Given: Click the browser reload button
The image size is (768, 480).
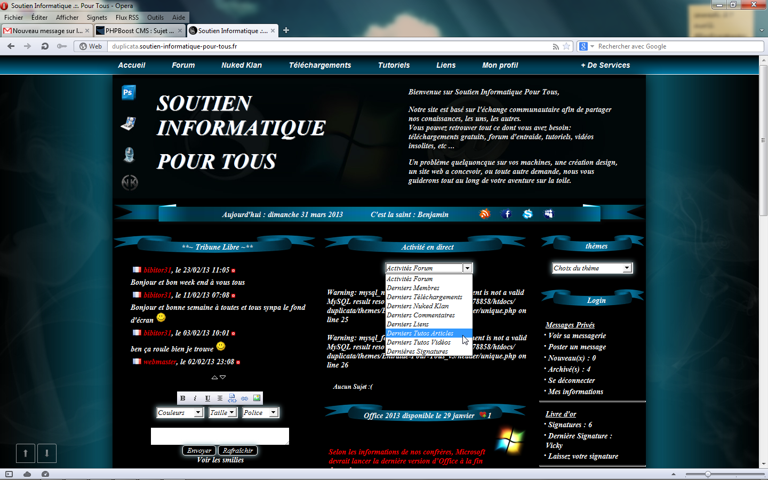Looking at the screenshot, I should click(x=45, y=46).
